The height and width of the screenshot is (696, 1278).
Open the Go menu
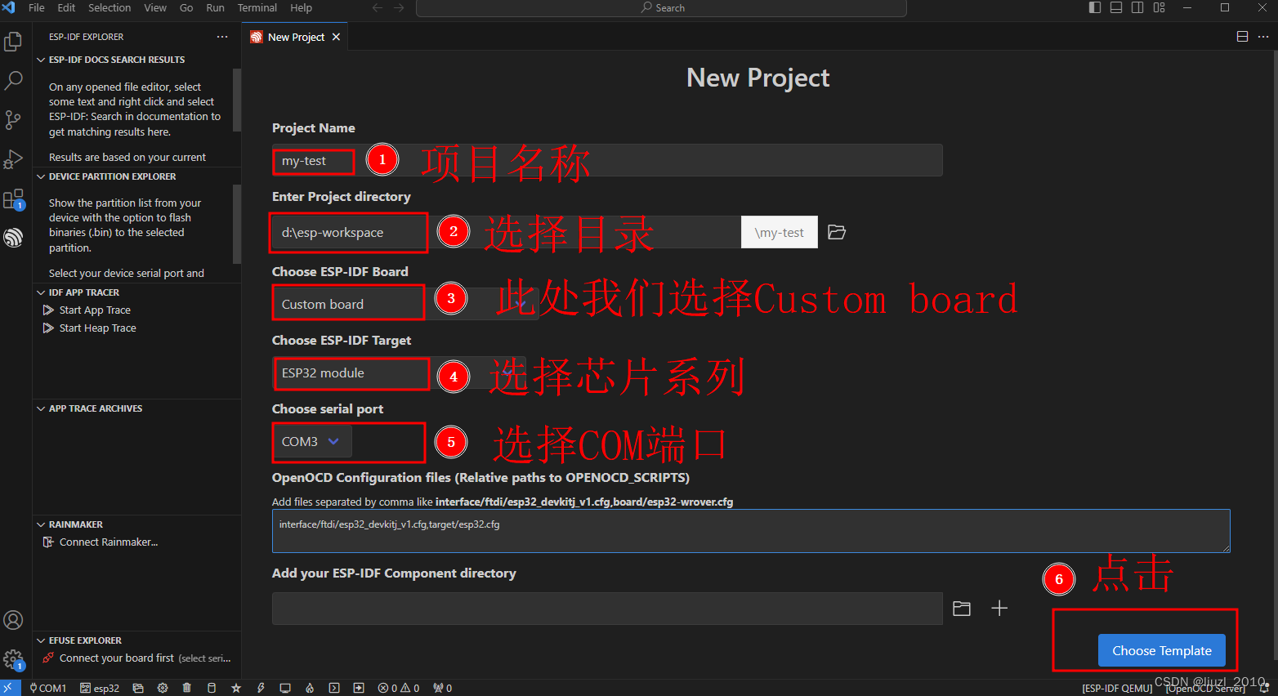click(186, 7)
